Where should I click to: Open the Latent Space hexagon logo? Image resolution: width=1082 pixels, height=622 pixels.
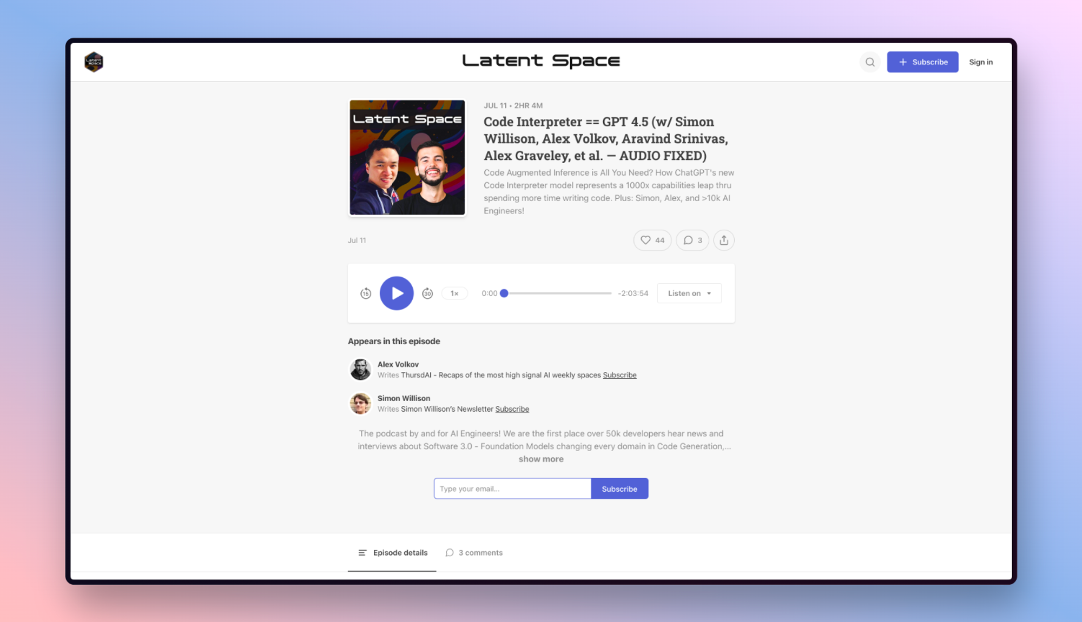click(x=94, y=62)
